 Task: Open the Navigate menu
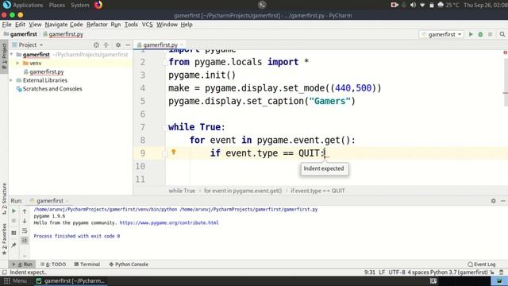point(56,25)
